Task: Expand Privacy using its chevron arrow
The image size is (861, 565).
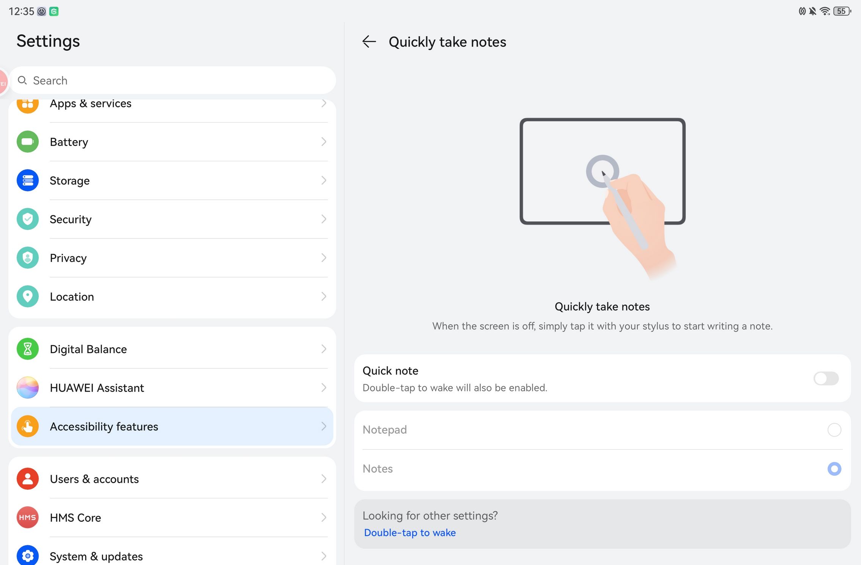Action: [x=324, y=258]
